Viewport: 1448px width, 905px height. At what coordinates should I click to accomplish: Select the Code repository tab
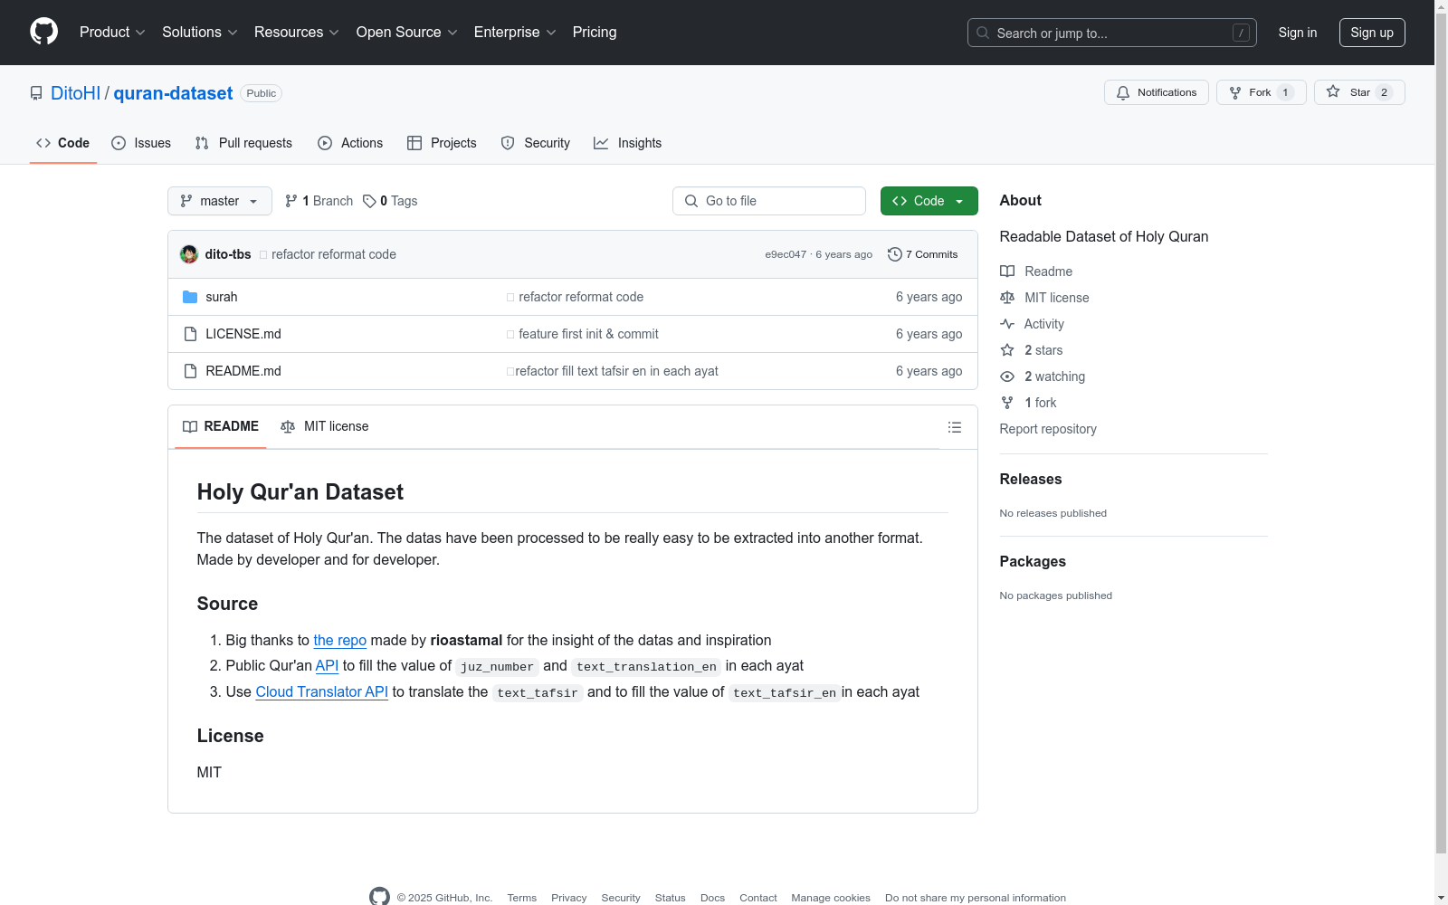pyautogui.click(x=63, y=143)
